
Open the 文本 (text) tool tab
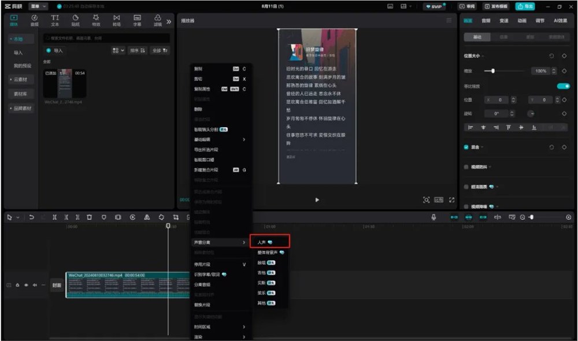(55, 20)
